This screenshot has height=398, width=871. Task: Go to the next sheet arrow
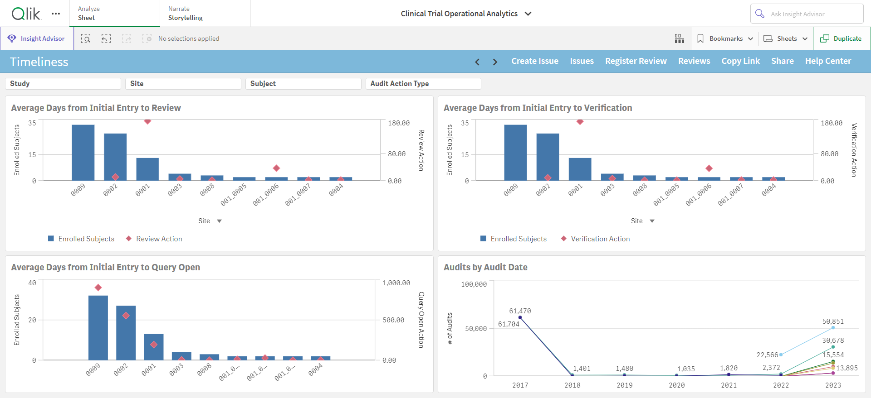[495, 62]
